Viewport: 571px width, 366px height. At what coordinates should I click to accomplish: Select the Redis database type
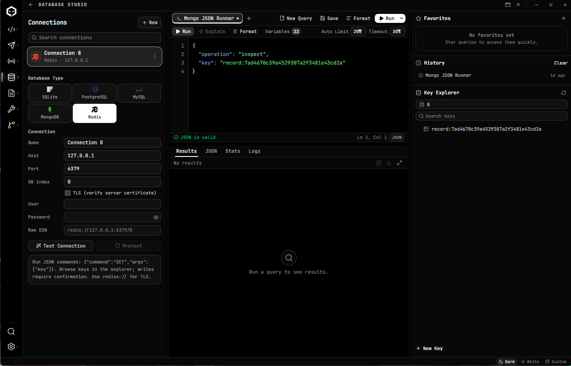(94, 113)
